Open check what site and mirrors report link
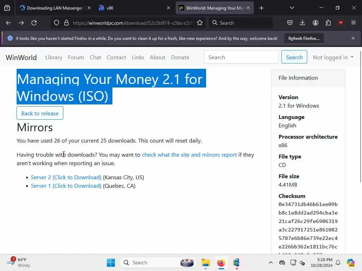 (189, 155)
